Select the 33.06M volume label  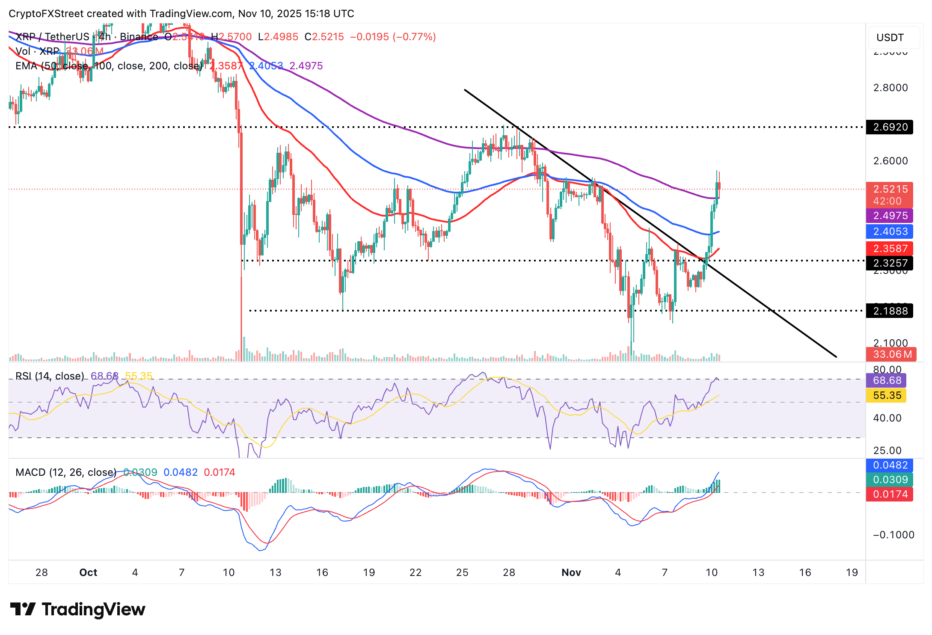tap(891, 354)
